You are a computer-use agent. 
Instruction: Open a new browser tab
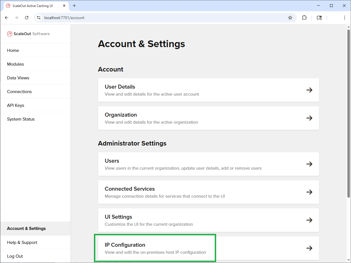(74, 6)
